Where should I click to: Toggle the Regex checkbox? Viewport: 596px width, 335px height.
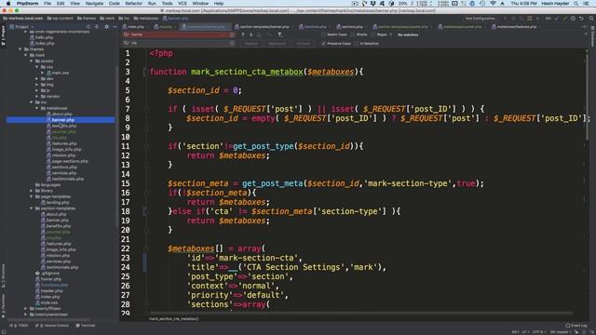tap(373, 34)
